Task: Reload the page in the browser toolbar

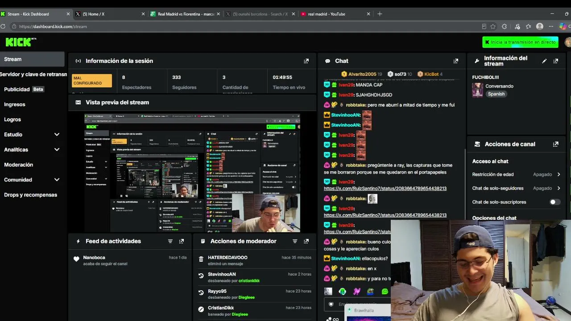Action: [3, 26]
